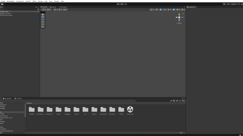This screenshot has width=243, height=136.
Task: Toggle Hierarchy panel lock icon
Action: (36, 7)
